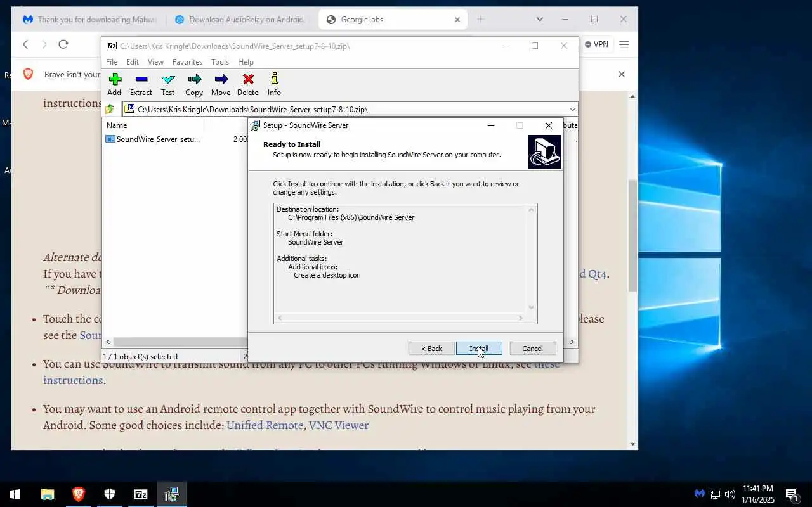Click the 7-Zip Copy toolbar icon
The width and height of the screenshot is (812, 507).
[194, 84]
